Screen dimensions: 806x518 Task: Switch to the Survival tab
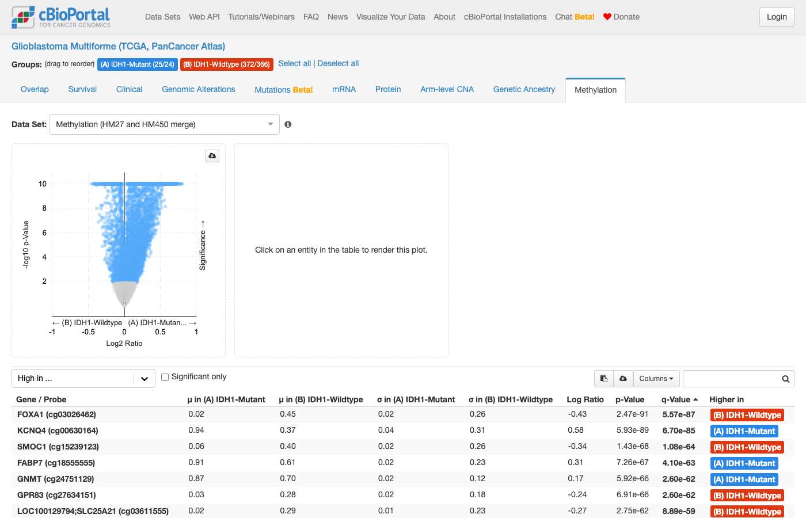tap(82, 89)
